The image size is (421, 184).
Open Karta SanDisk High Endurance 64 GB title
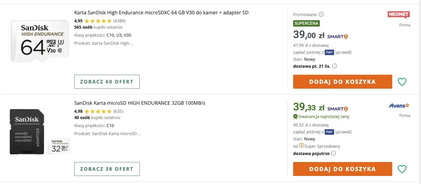pos(161,13)
